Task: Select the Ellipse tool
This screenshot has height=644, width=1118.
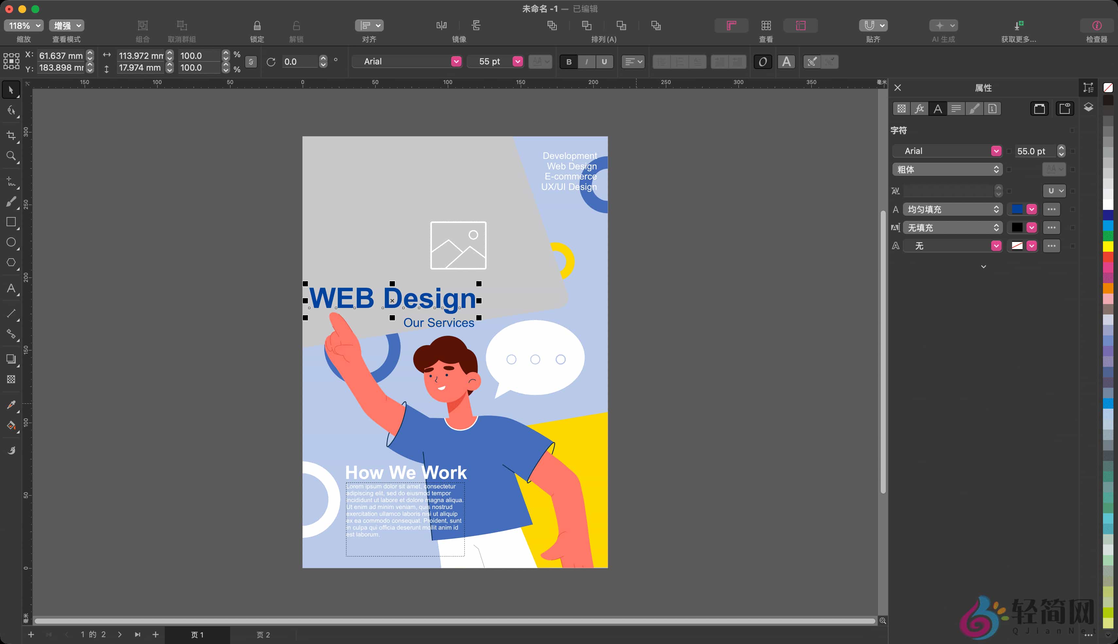Action: click(11, 242)
